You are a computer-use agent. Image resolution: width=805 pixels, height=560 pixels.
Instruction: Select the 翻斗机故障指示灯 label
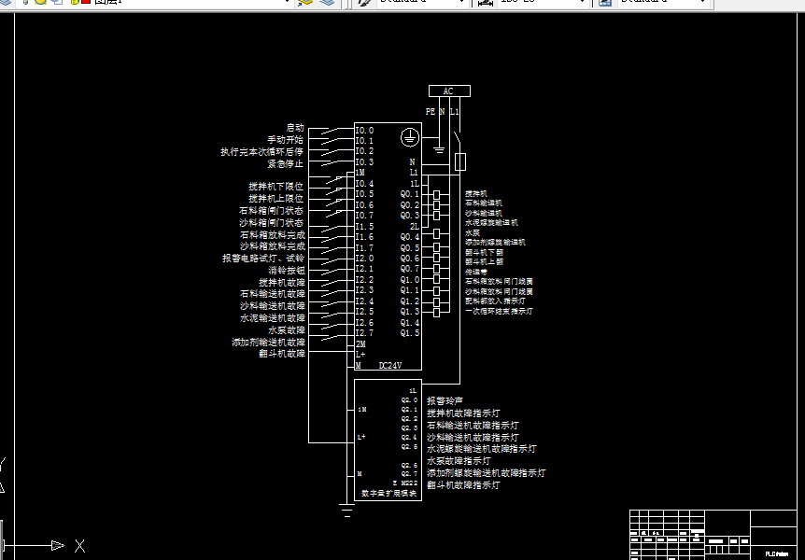click(463, 484)
